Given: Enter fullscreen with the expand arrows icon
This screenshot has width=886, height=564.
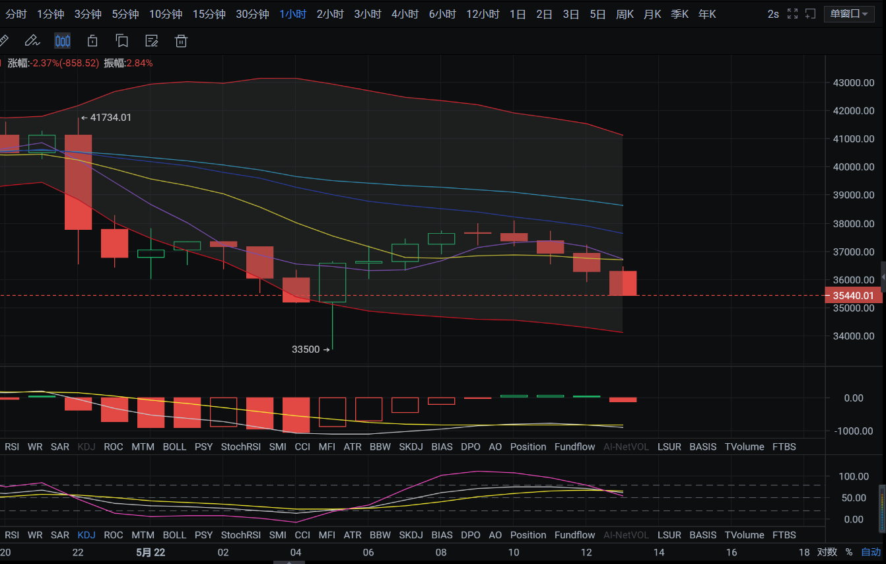Looking at the screenshot, I should pyautogui.click(x=793, y=14).
